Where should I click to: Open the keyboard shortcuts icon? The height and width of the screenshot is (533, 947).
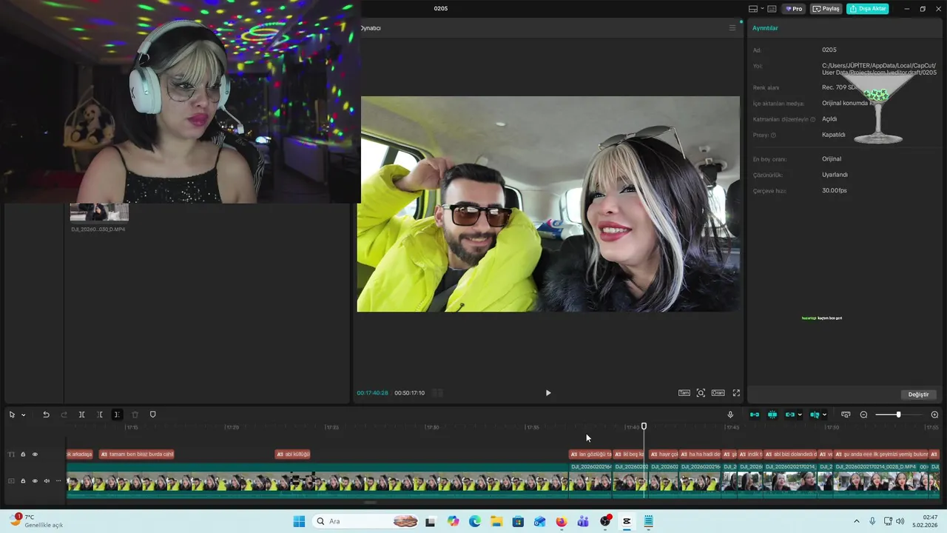click(x=772, y=9)
